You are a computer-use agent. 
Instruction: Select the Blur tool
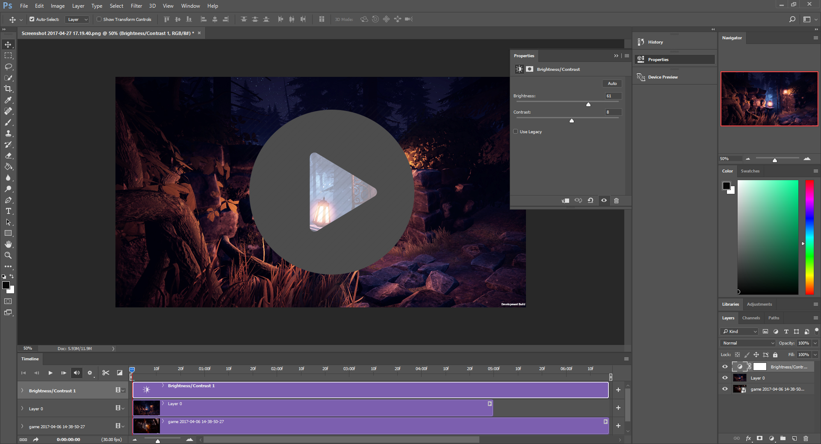click(x=8, y=178)
